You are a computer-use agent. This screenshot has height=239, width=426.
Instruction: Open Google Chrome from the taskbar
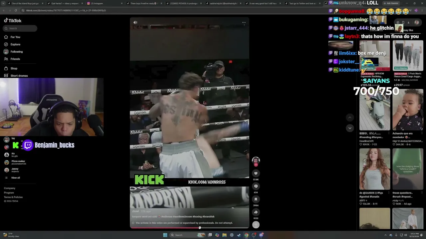(x=246, y=235)
